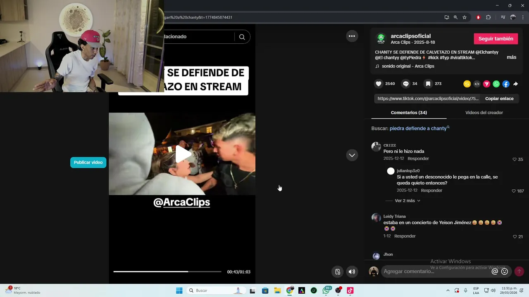This screenshot has height=297, width=529.
Task: Seek in the video progress bar
Action: pos(167,271)
